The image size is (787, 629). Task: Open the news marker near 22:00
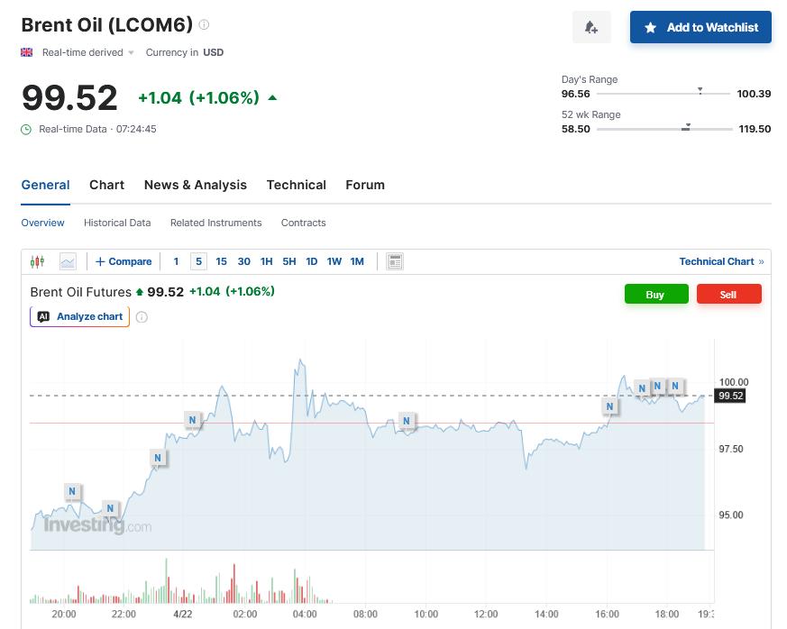[110, 509]
